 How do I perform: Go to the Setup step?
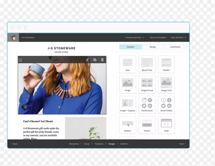click(x=87, y=144)
